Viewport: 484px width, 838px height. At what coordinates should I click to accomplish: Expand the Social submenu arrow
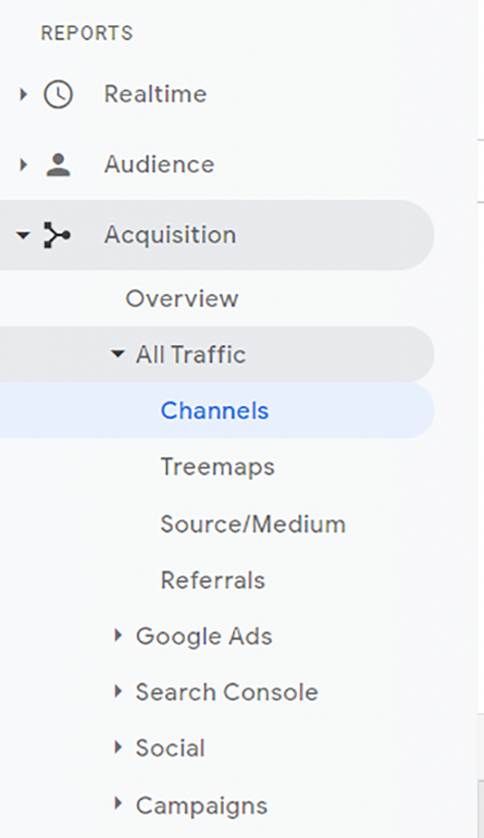[119, 748]
